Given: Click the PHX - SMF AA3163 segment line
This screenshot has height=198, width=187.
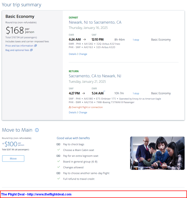Looking at the screenshot, I should (x=92, y=47).
